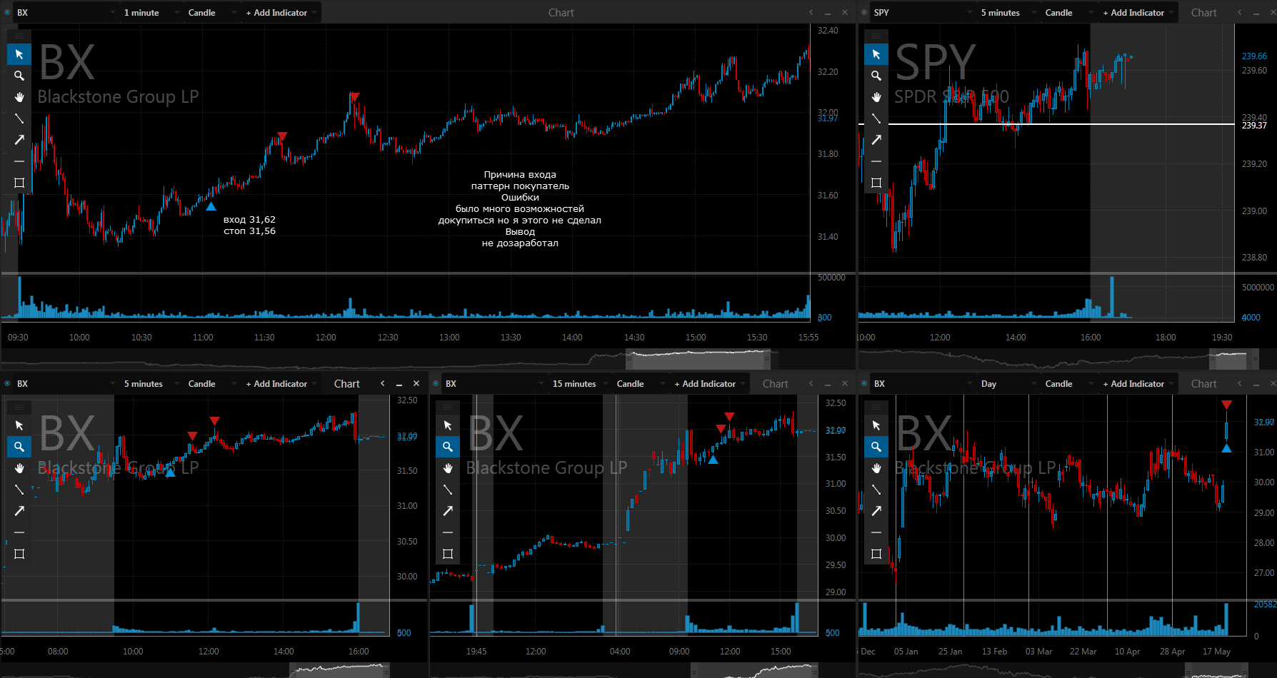1277x678 pixels.
Task: Click the BX symbol field on the Day chart
Action: click(922, 383)
